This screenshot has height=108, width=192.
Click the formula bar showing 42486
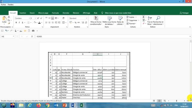tap(112, 37)
